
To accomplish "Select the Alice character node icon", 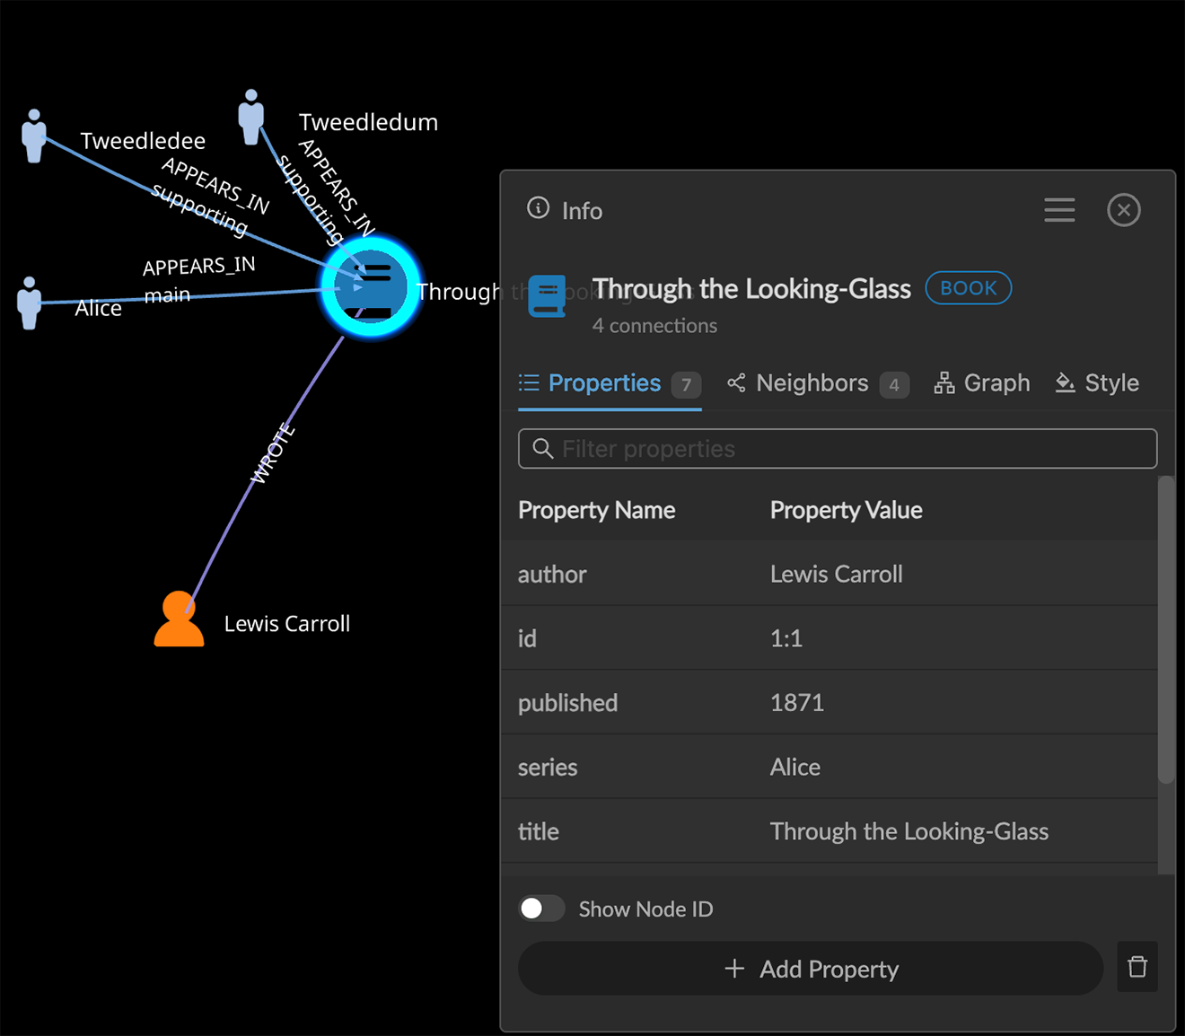I will 30,303.
